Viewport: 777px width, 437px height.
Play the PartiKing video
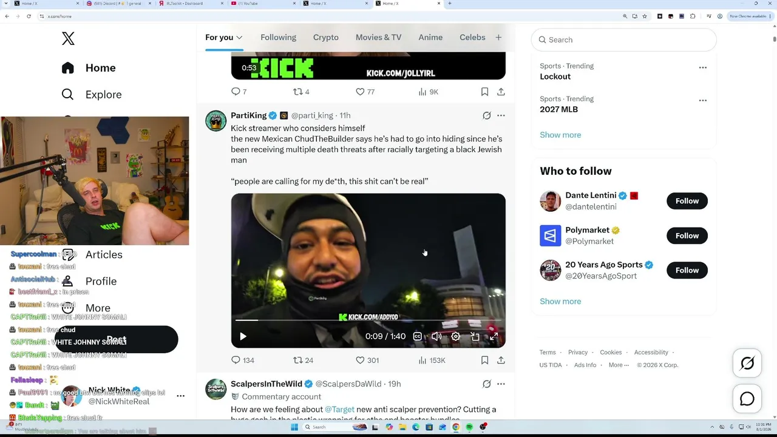(243, 336)
